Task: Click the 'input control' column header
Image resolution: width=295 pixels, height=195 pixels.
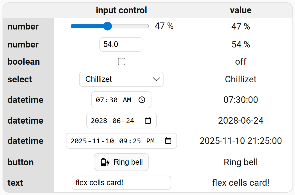Action: pyautogui.click(x=121, y=10)
